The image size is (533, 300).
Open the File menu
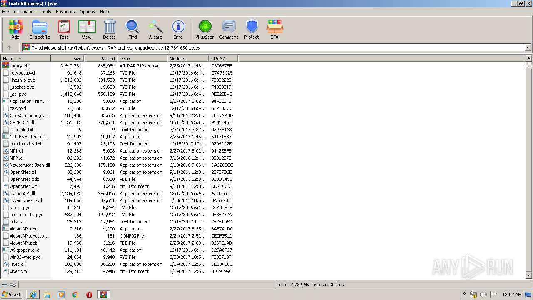coord(5,12)
